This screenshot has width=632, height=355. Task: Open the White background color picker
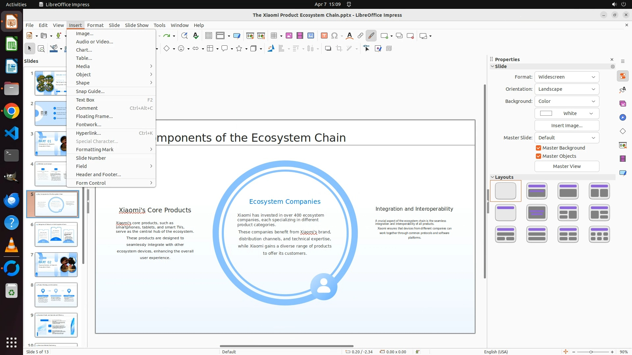[x=566, y=113]
